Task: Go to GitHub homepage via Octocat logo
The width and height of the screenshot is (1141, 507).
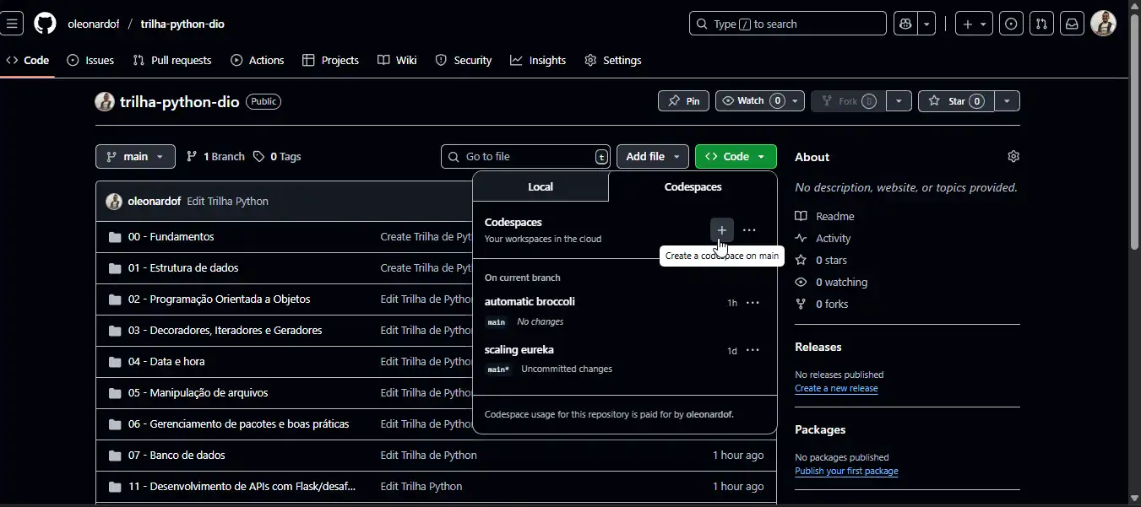Action: (x=45, y=24)
